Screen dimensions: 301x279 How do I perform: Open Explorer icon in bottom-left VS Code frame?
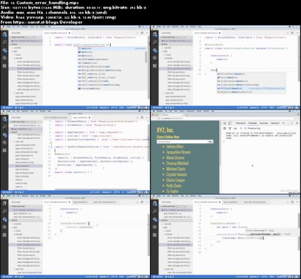click(x=4, y=203)
